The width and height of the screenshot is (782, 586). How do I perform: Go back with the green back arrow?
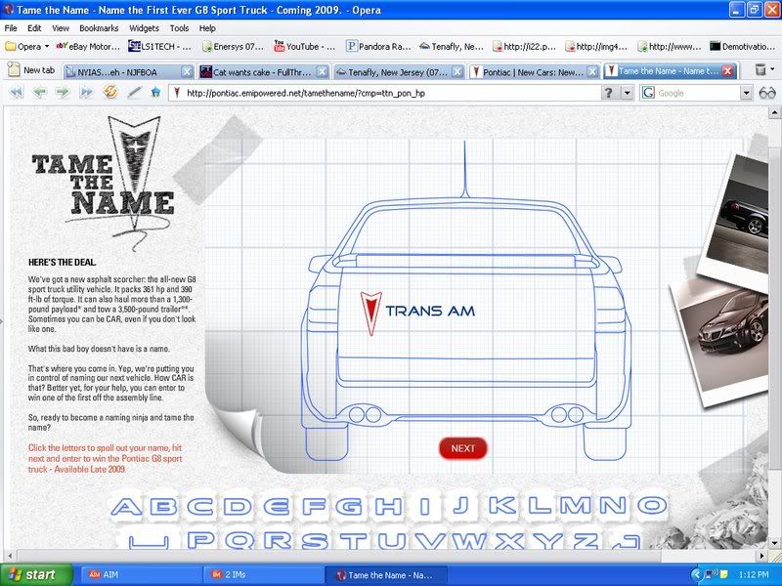pyautogui.click(x=39, y=92)
